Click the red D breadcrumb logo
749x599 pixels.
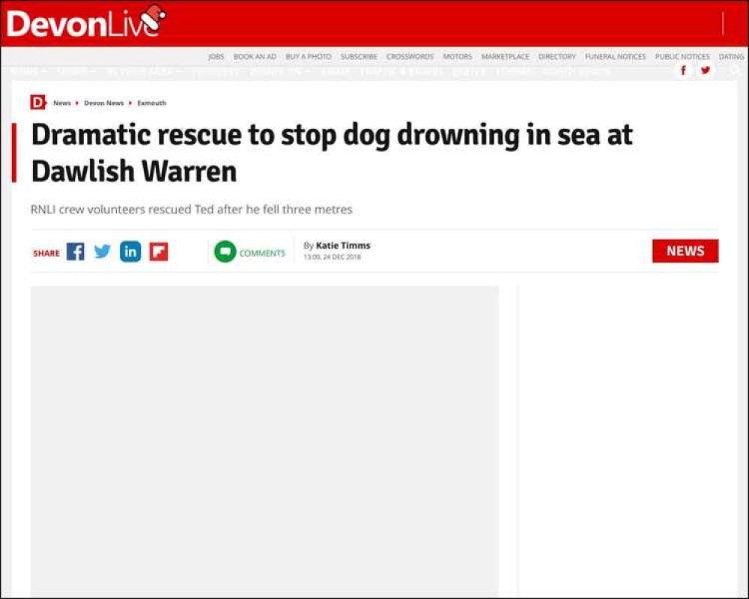coord(37,103)
